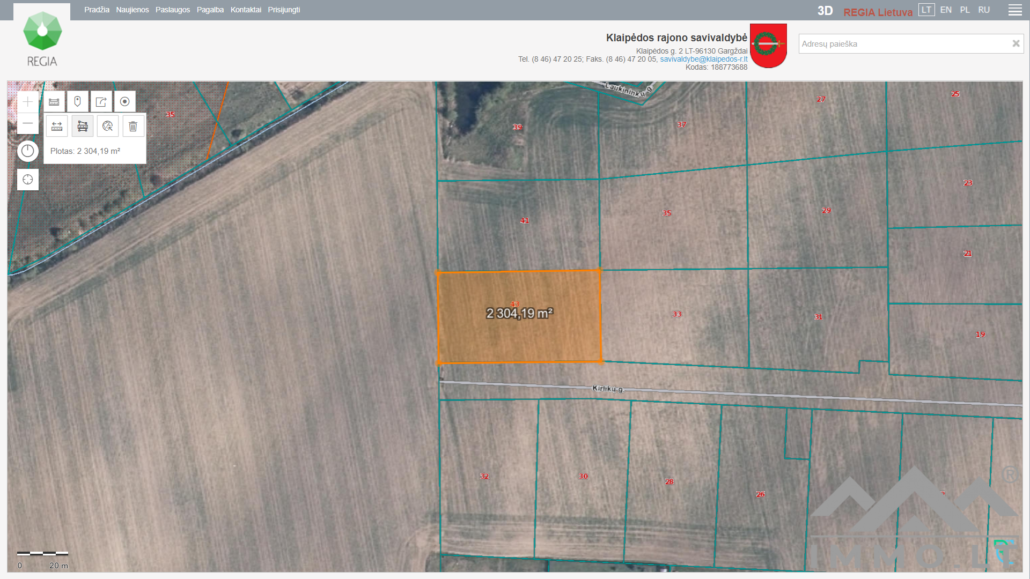Click parcel number 37 on map
This screenshot has height=579, width=1030.
681,124
